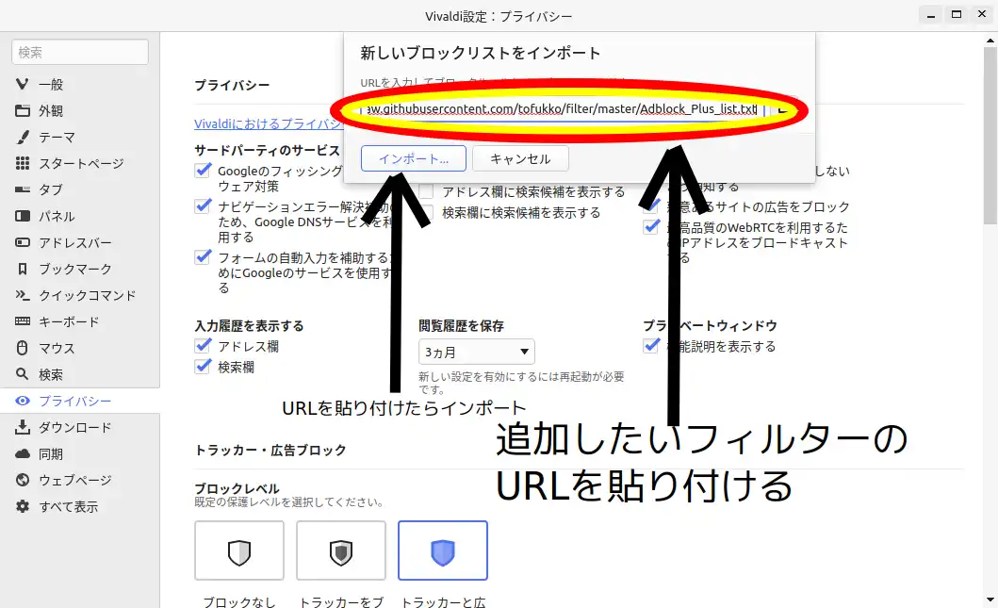Click the blocklist URL input field

point(562,108)
